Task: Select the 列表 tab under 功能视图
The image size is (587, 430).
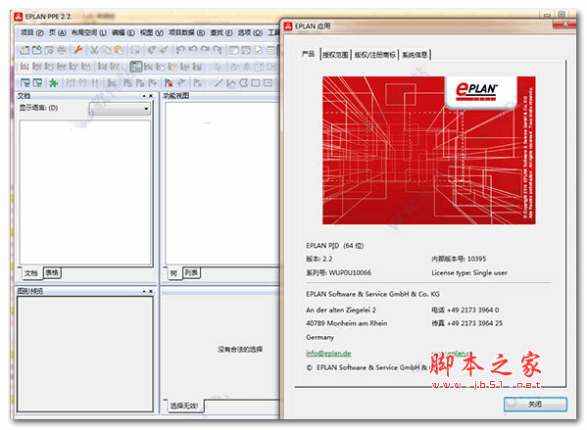Action: [191, 273]
